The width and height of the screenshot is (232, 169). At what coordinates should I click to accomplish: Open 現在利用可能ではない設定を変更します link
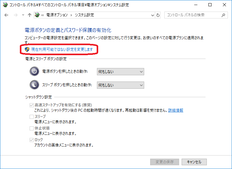coord(62,49)
